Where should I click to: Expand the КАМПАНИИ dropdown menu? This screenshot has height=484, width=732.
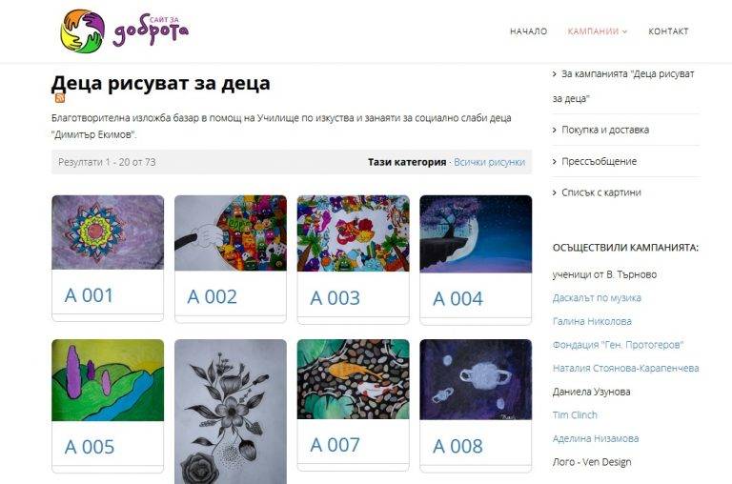click(597, 31)
